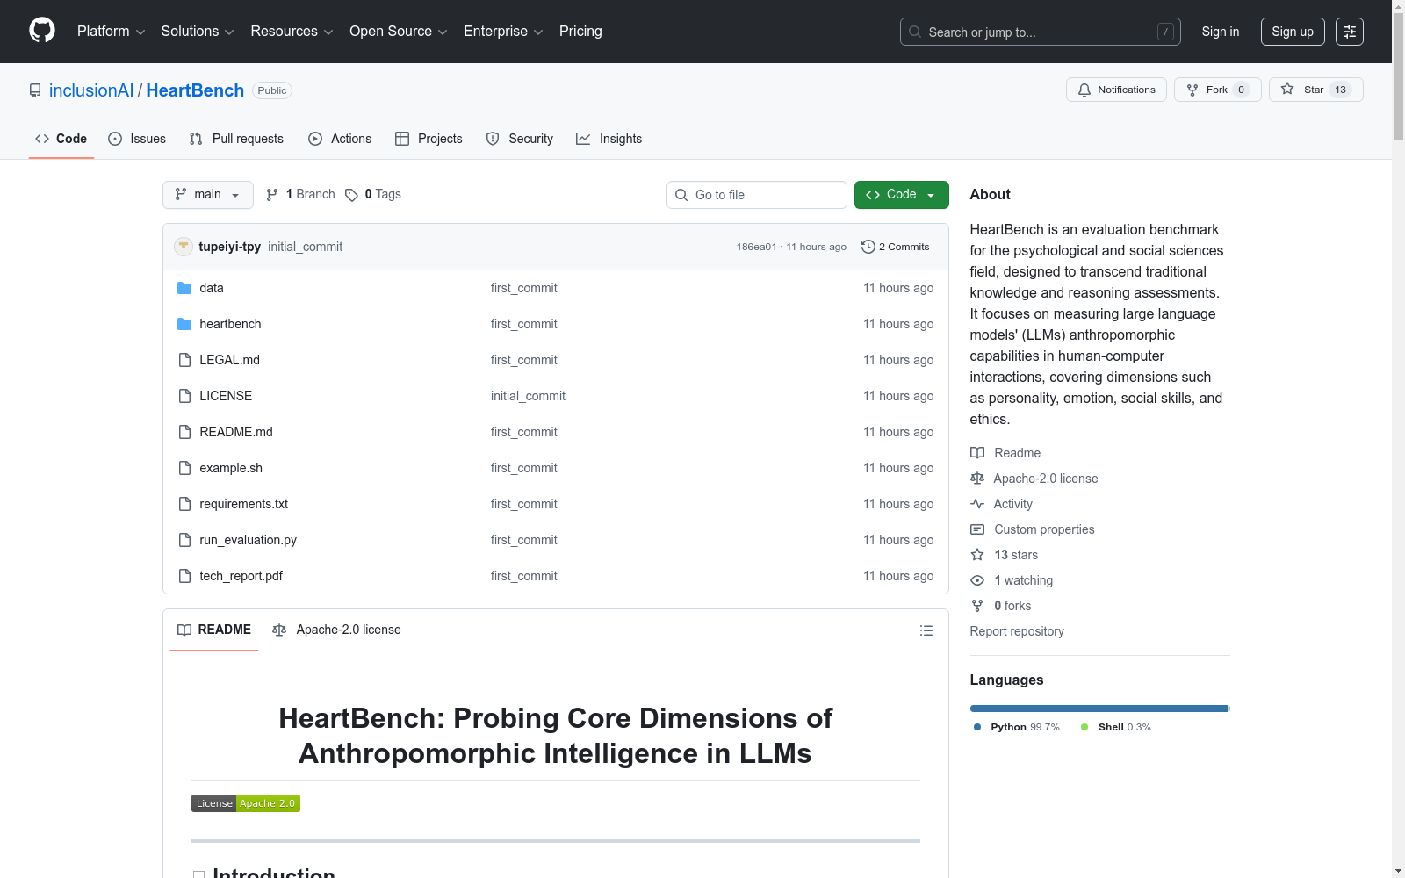
Task: Click the data folder icon
Action: coord(184,288)
